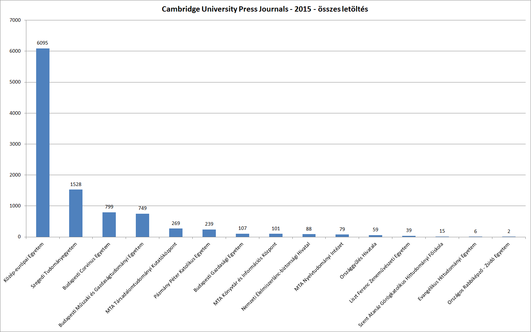
Task: Select the tallest bar for Közép-európai Egyetem
Action: click(43, 142)
